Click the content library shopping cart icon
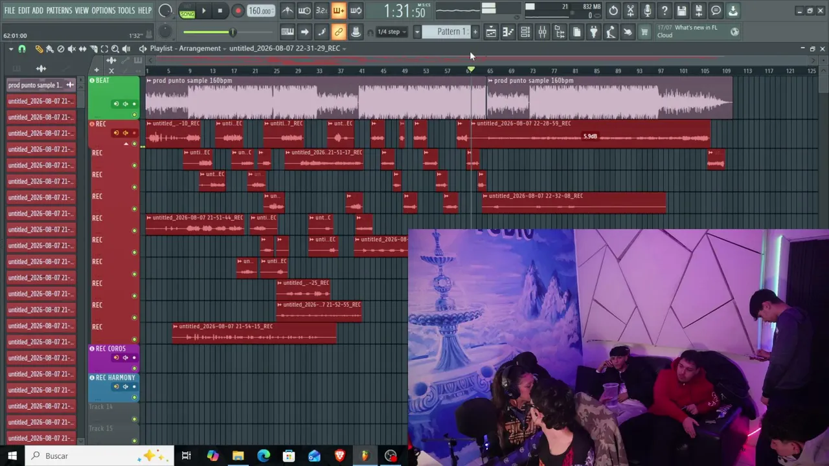This screenshot has height=466, width=829. click(x=644, y=32)
